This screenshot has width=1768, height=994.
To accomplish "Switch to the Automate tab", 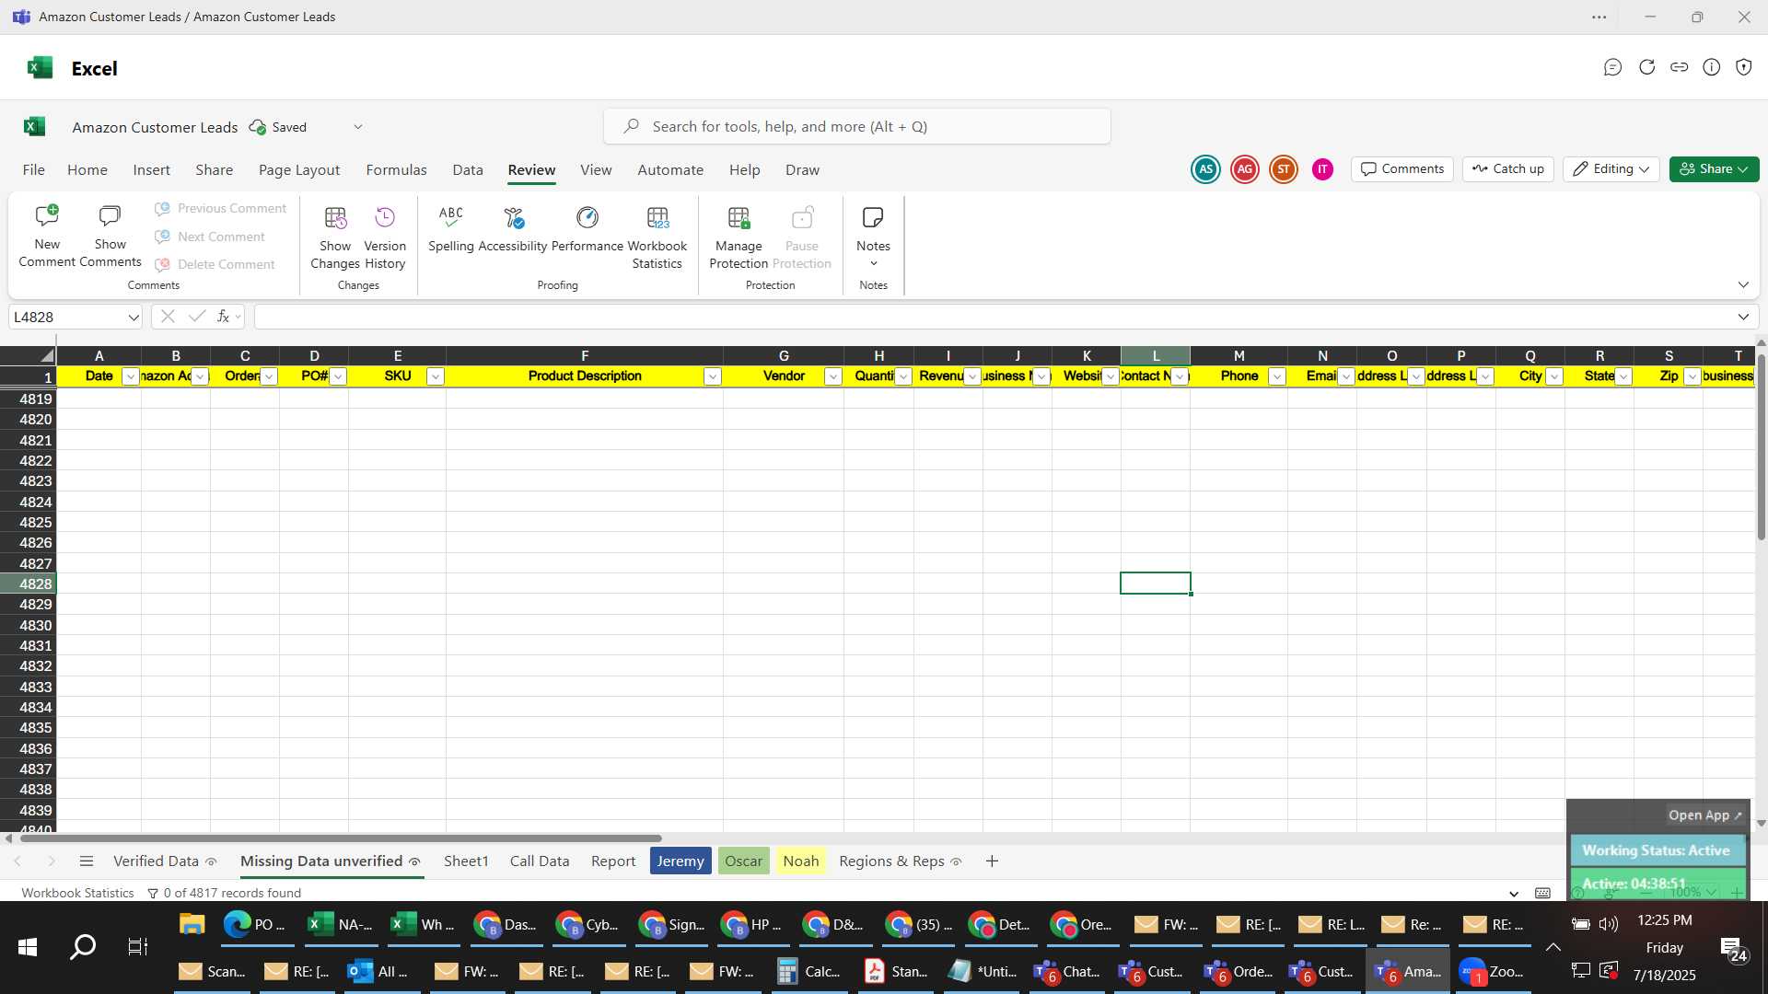I will (670, 170).
